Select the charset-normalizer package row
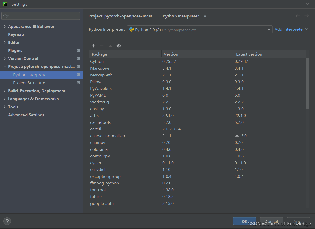 (x=197, y=136)
